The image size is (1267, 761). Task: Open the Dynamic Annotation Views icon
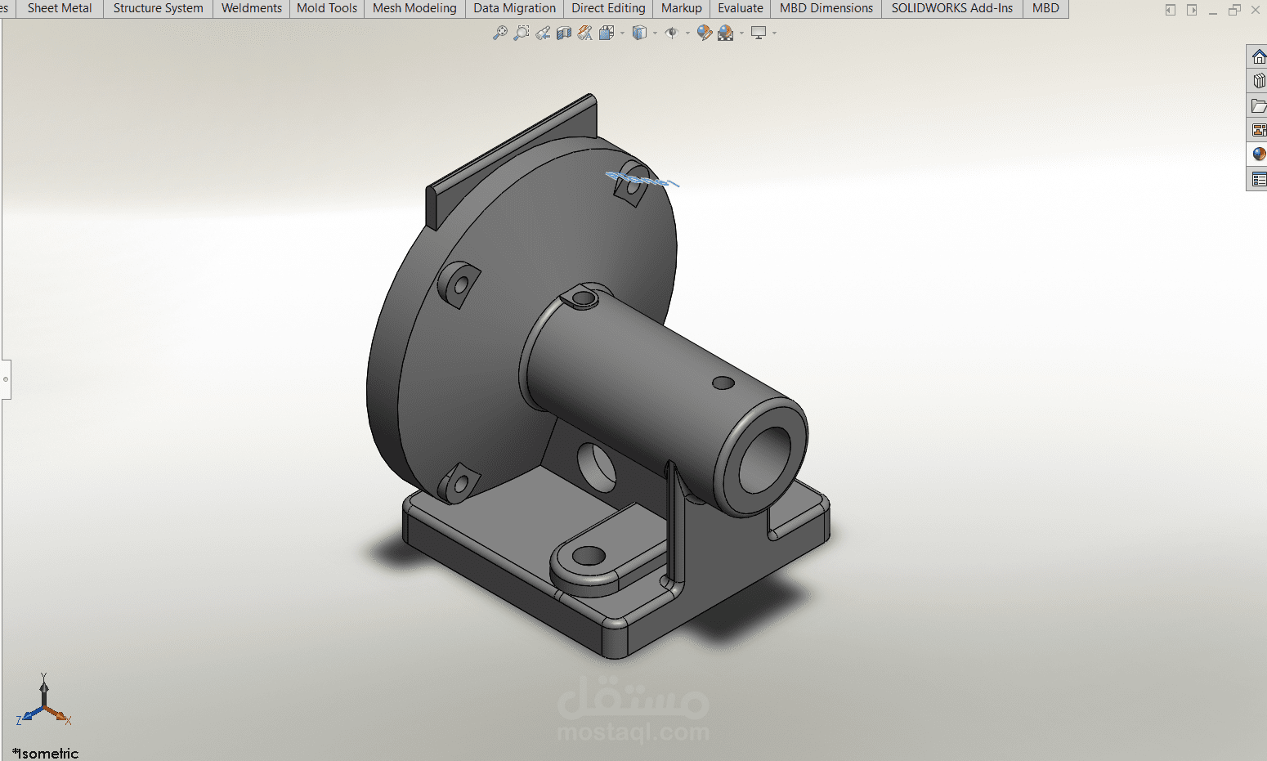tap(585, 33)
